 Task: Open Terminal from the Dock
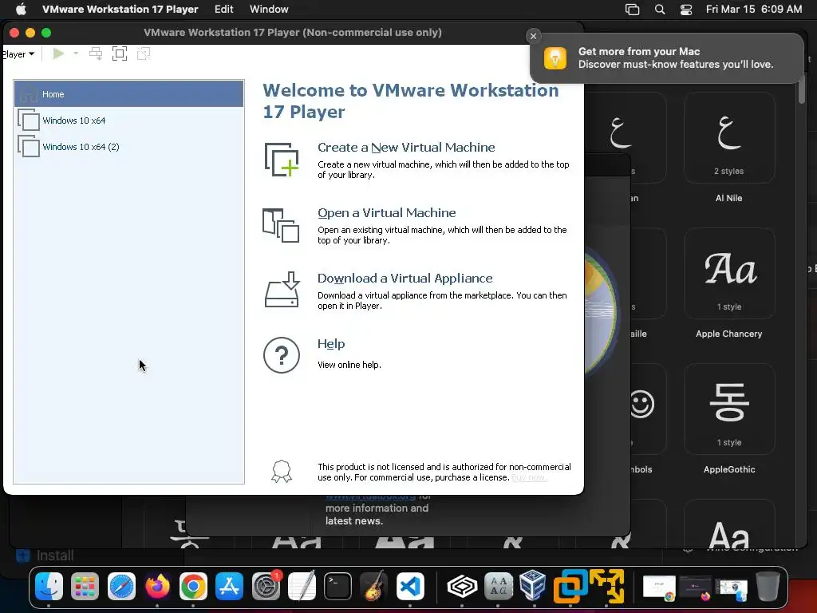337,587
